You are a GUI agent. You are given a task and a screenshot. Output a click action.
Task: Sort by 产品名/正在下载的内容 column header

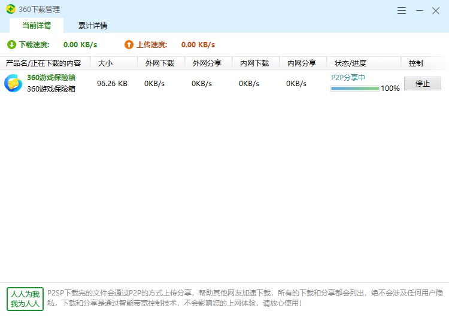(45, 63)
